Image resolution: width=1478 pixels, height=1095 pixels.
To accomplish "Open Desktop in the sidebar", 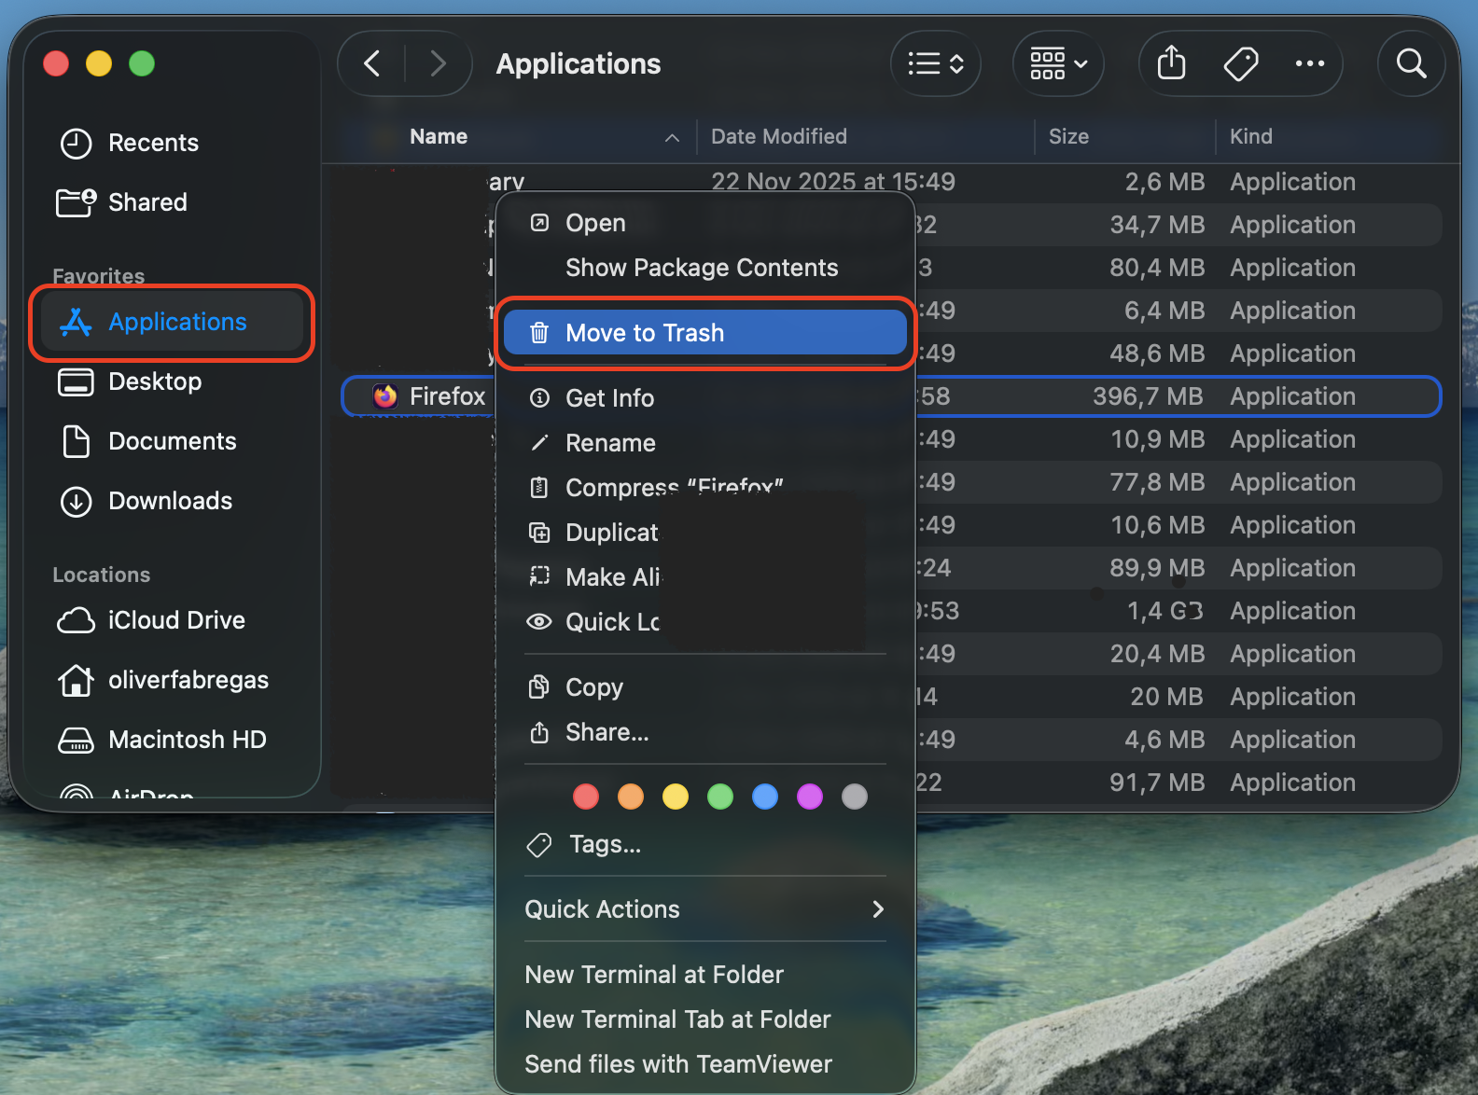I will pos(172,381).
